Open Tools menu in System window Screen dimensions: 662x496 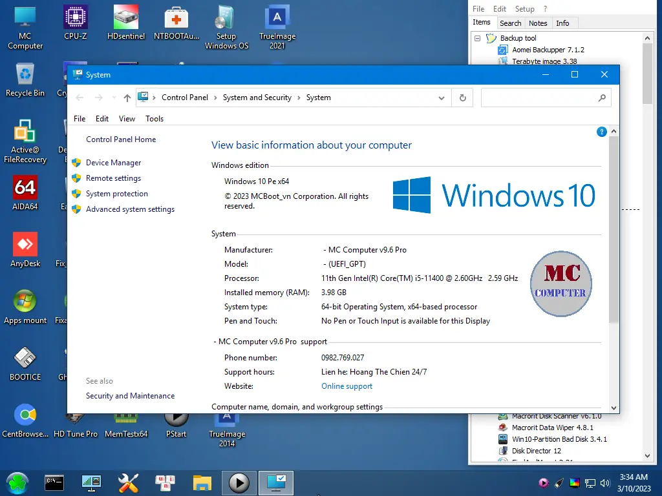(x=155, y=119)
